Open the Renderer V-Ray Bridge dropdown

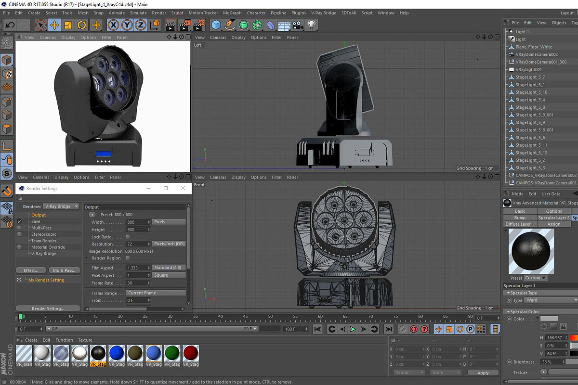point(61,206)
